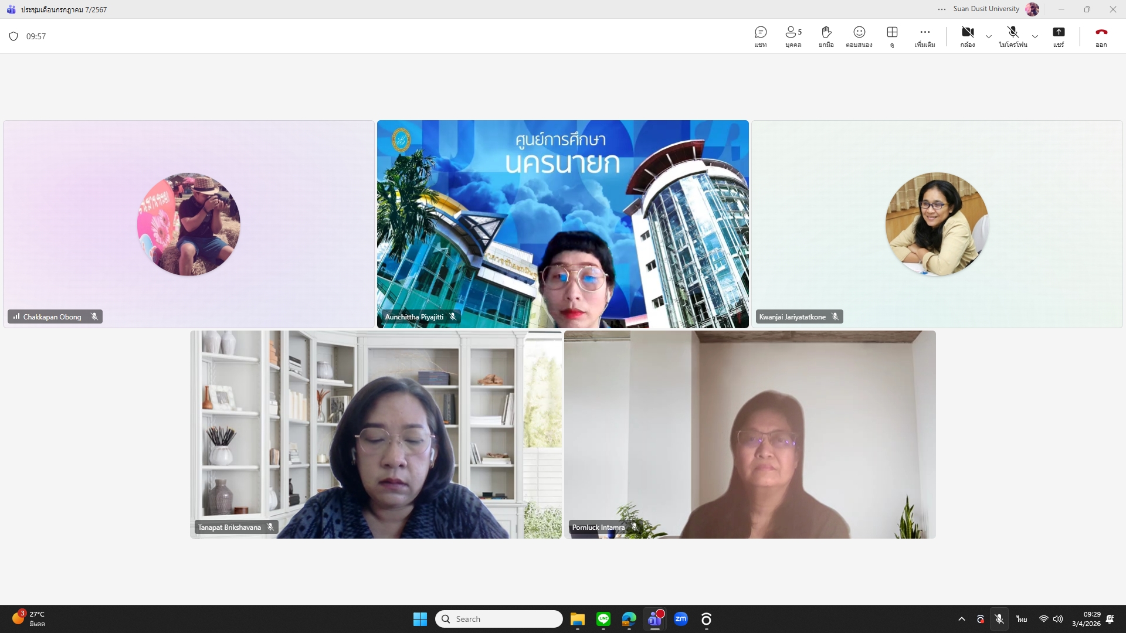Turn on the camera
Screen dimensions: 1126x633
[x=968, y=36]
